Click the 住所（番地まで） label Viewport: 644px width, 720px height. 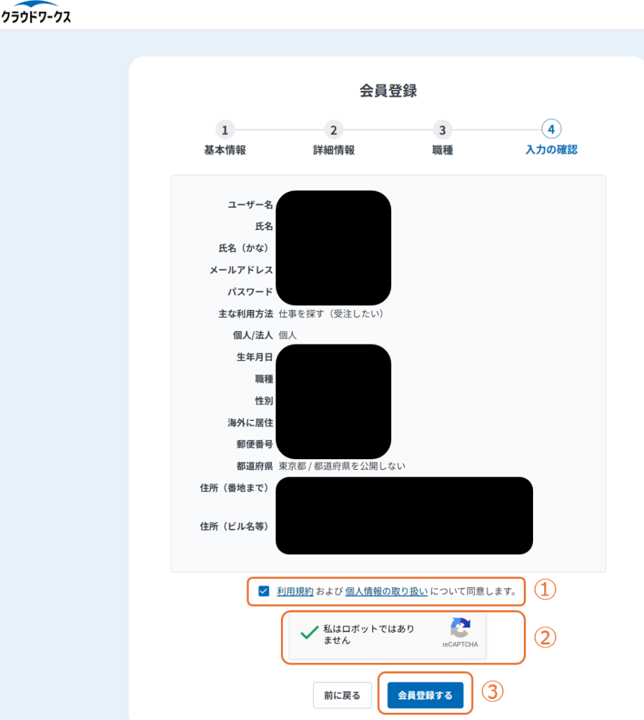pyautogui.click(x=234, y=488)
